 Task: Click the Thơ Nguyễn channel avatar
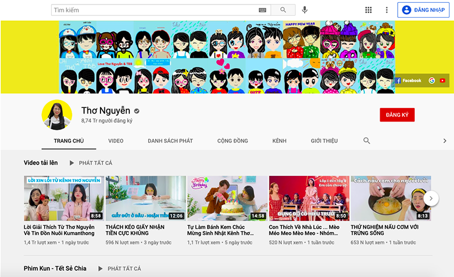click(57, 115)
